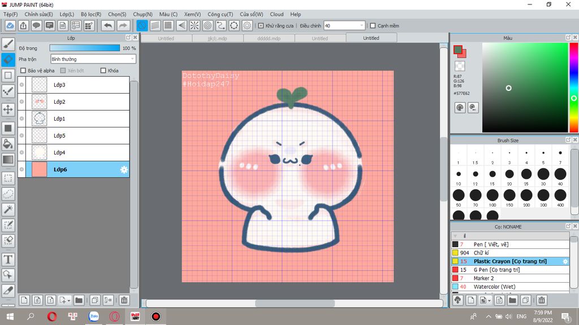Enable curve snap guide

point(221,25)
